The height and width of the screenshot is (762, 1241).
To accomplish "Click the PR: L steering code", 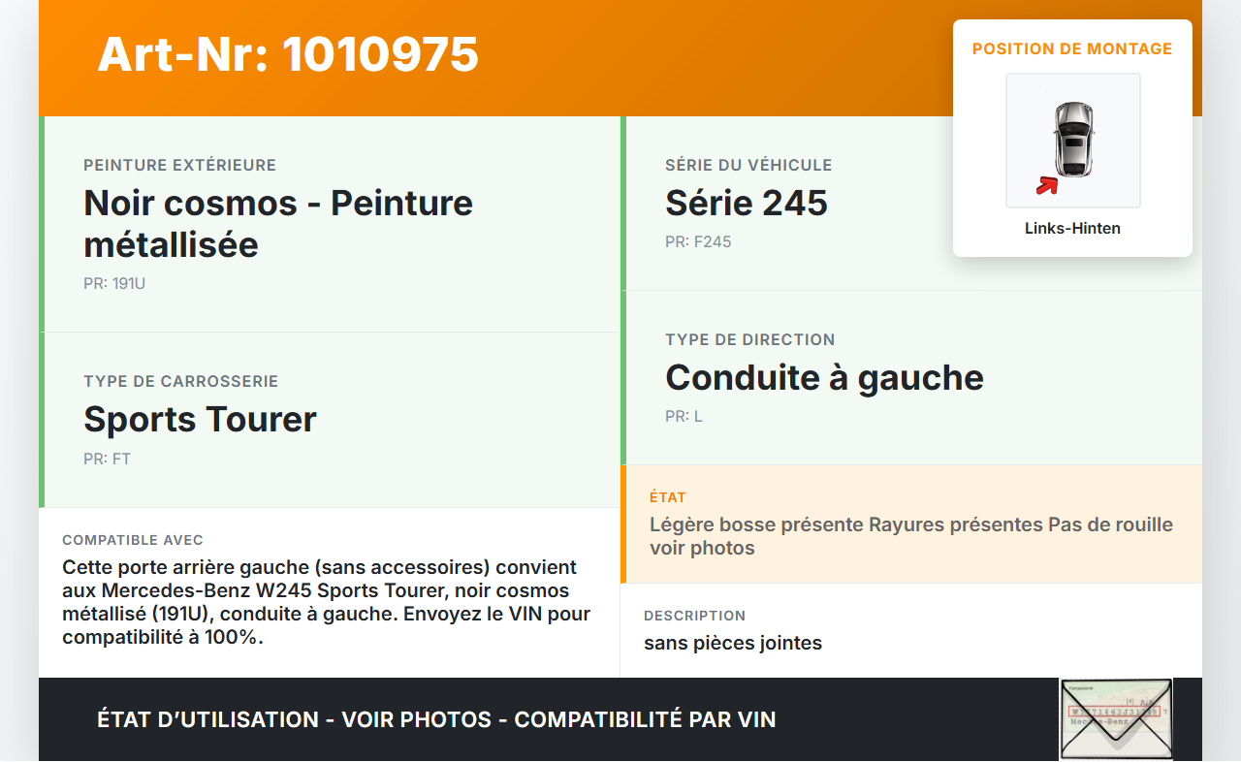I will [x=684, y=416].
